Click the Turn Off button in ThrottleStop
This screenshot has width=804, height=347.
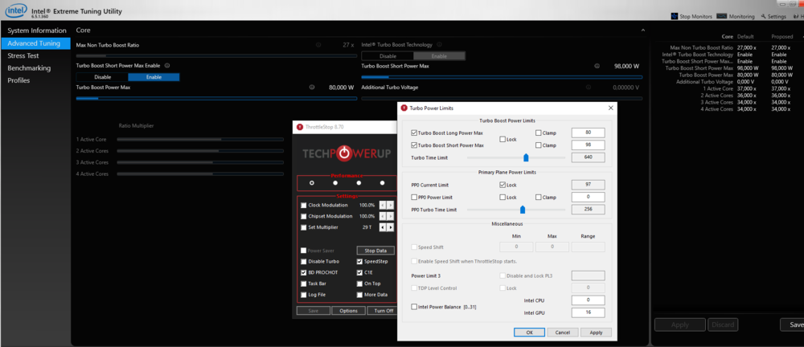tap(383, 311)
